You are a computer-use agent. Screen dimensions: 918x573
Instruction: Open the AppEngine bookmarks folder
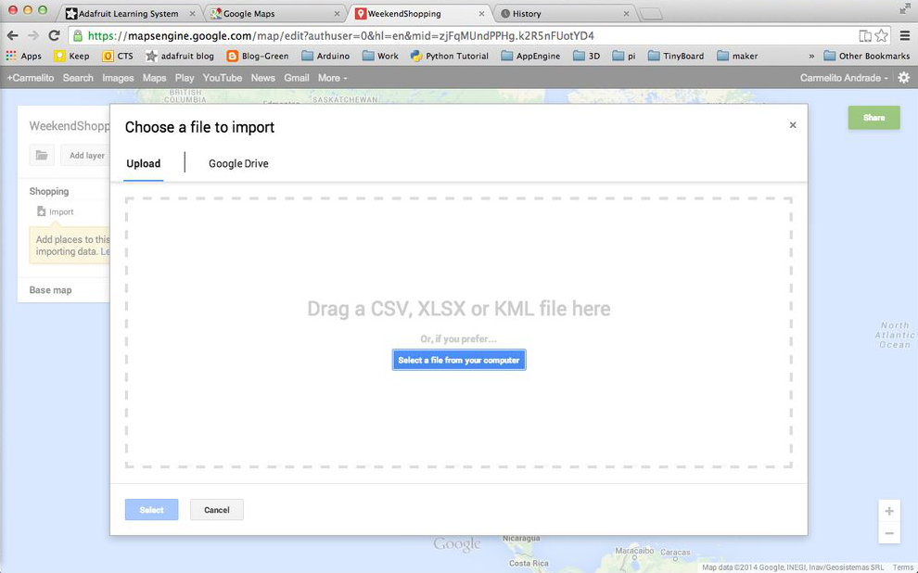(530, 57)
